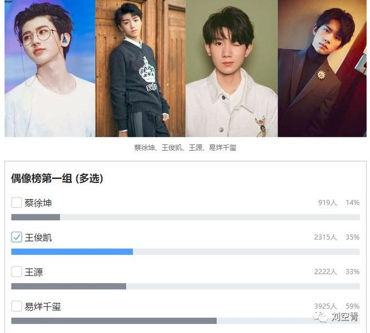Select the 易烊千玺 checkbox
This screenshot has width=370, height=333.
point(17,306)
